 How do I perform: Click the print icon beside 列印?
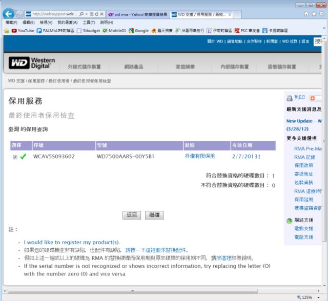[289, 98]
